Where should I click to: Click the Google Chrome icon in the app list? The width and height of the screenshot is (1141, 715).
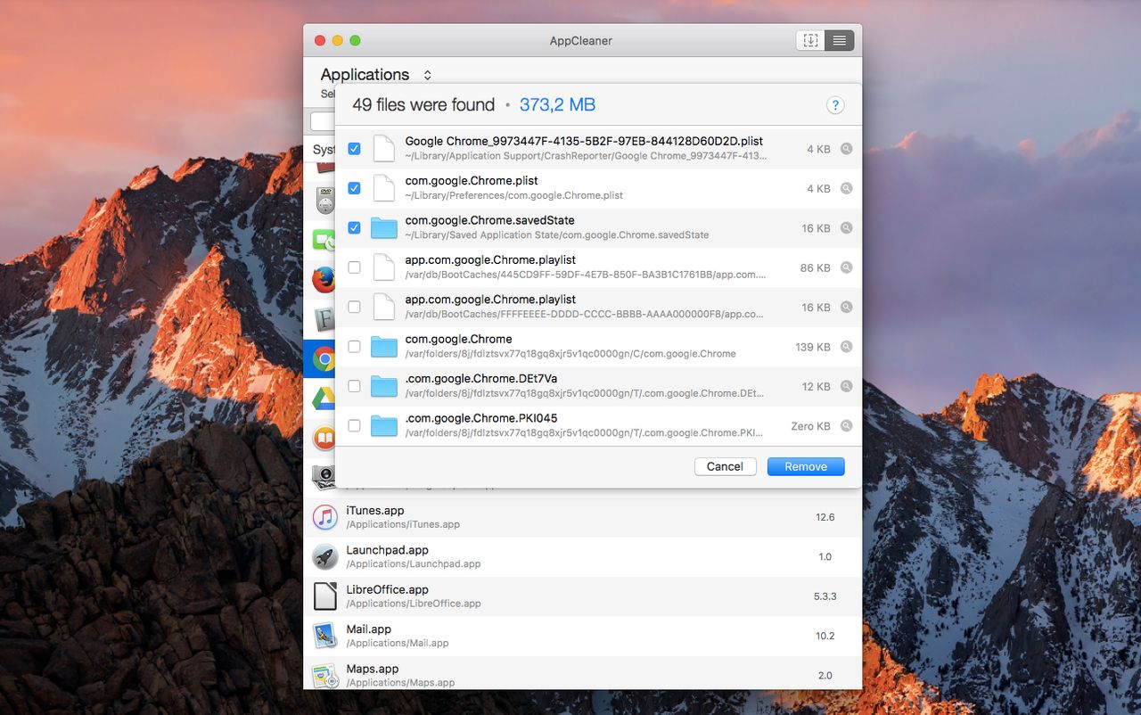coord(323,359)
